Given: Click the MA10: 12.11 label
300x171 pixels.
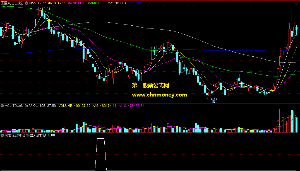Looking at the screenshot, I should click(x=57, y=3).
